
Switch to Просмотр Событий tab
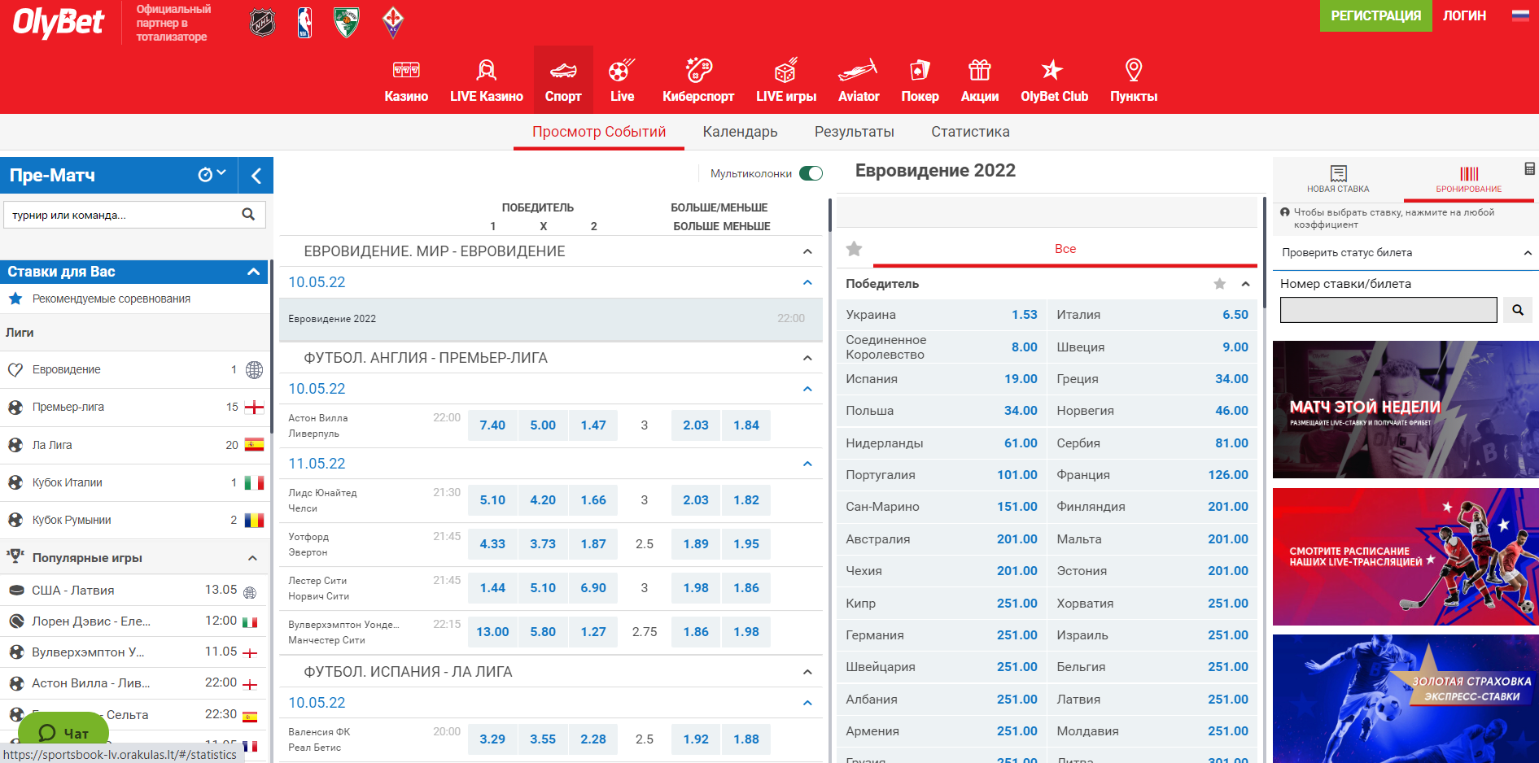click(x=599, y=132)
